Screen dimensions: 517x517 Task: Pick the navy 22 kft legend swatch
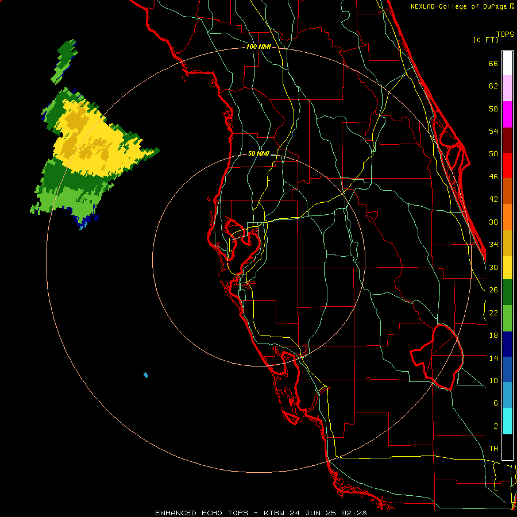pyautogui.click(x=507, y=344)
